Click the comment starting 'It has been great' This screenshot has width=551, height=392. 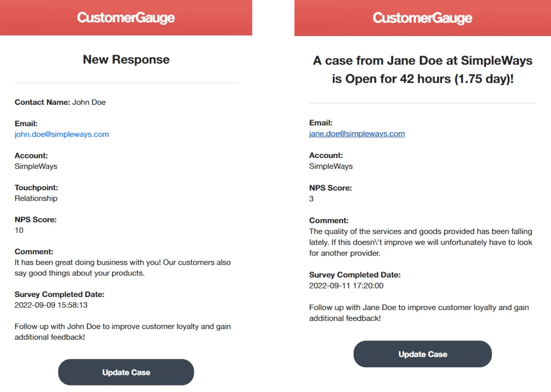122,268
